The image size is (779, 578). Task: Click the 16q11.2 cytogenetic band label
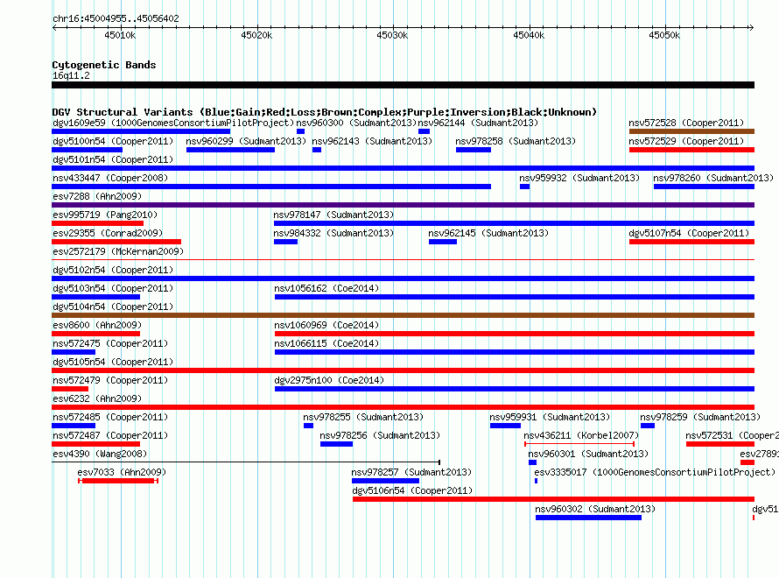pos(71,75)
